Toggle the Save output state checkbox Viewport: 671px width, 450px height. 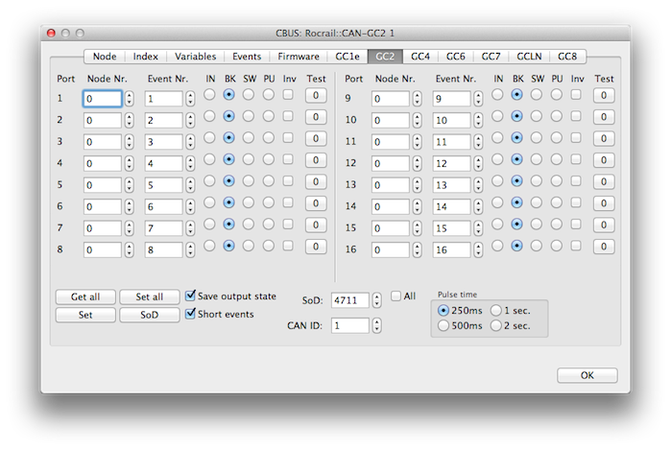191,296
